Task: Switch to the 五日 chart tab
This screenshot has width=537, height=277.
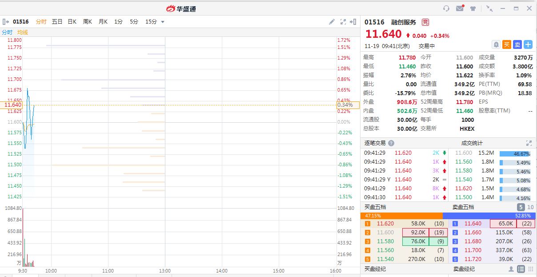Action: (x=57, y=22)
